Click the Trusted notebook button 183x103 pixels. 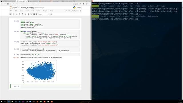pyautogui.click(x=68, y=11)
